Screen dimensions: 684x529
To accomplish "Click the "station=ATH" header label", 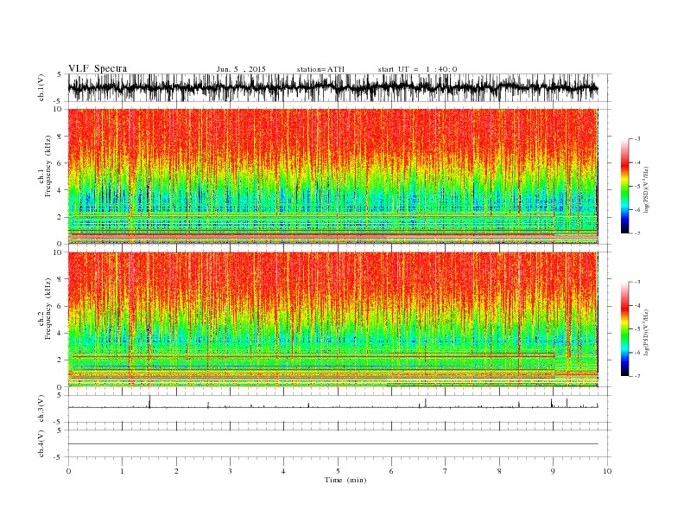I will coord(320,69).
